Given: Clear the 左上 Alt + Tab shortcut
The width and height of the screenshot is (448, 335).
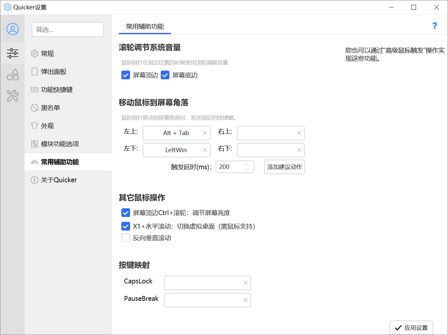Looking at the screenshot, I should point(205,133).
